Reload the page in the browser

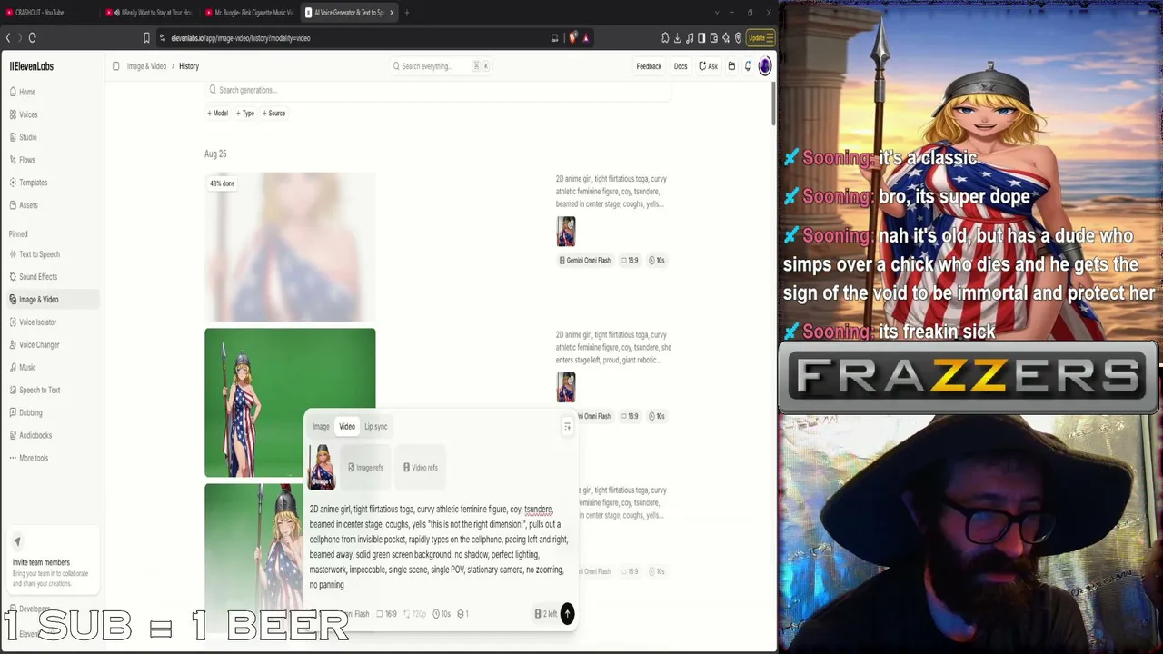click(x=32, y=37)
